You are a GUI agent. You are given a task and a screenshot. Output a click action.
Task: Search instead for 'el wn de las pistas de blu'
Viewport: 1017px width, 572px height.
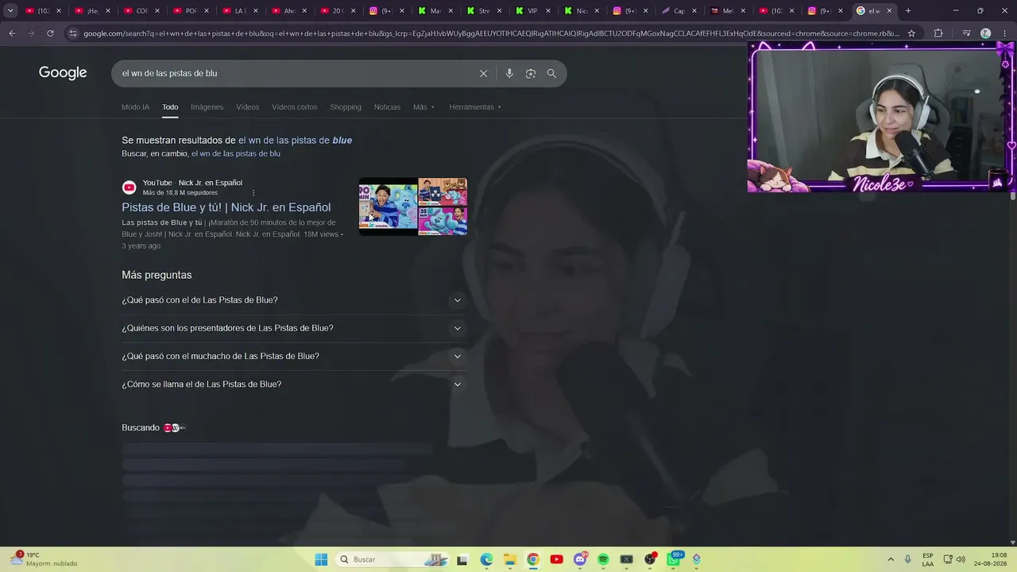[236, 154]
